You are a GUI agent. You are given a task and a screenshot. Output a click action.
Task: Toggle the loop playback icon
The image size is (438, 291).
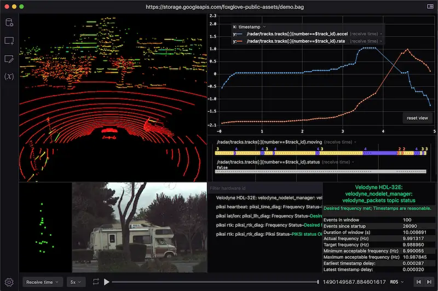(x=96, y=282)
